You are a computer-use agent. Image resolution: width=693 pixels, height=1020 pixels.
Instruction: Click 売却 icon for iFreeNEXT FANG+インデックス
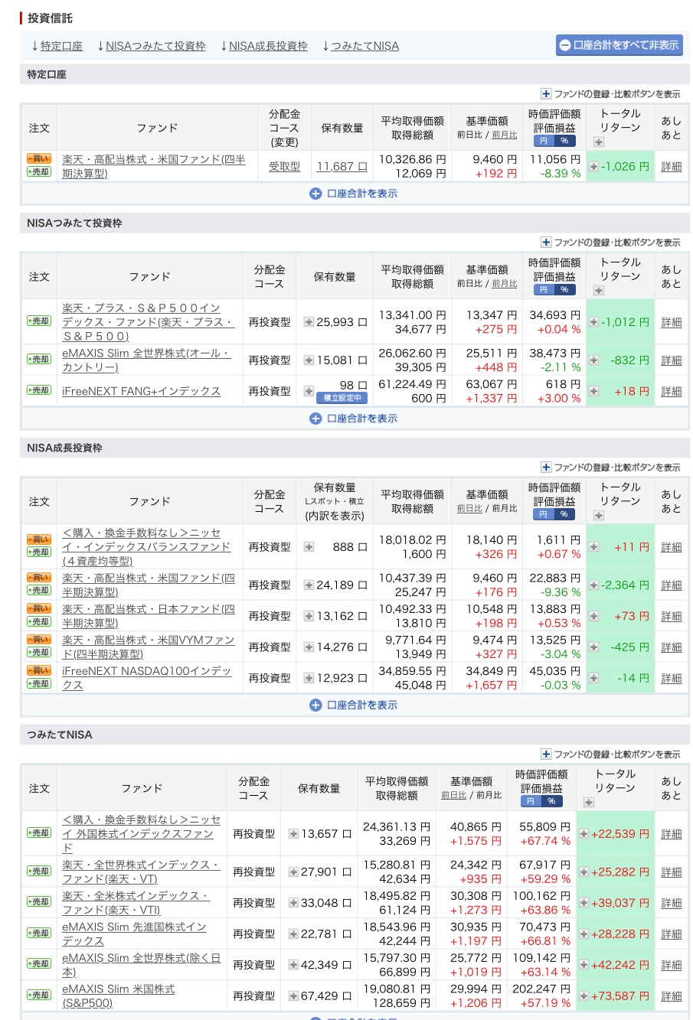pos(39,391)
